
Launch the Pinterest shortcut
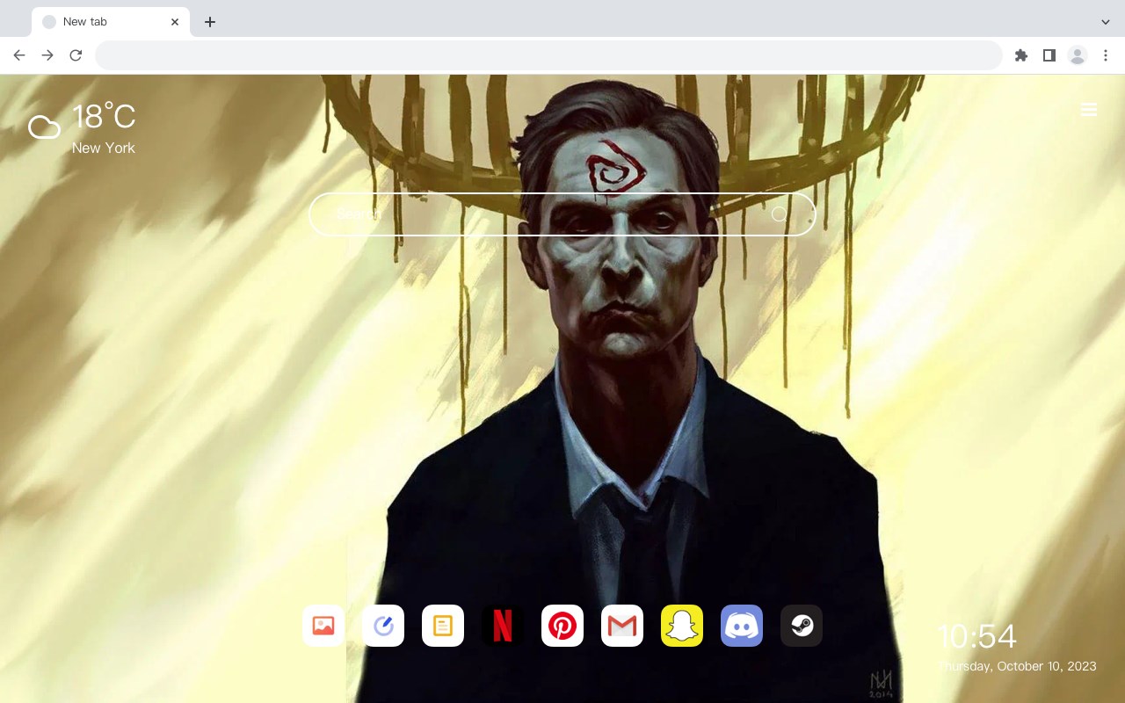pyautogui.click(x=562, y=626)
